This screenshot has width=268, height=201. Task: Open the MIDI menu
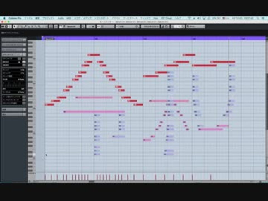tap(69, 18)
